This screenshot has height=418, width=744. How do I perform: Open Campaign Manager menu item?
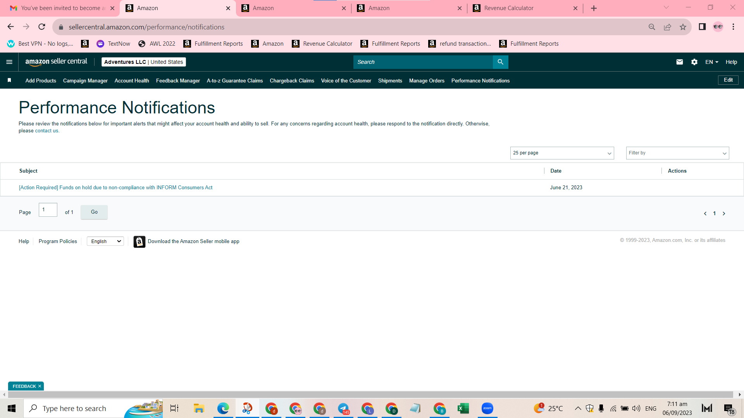tap(85, 81)
